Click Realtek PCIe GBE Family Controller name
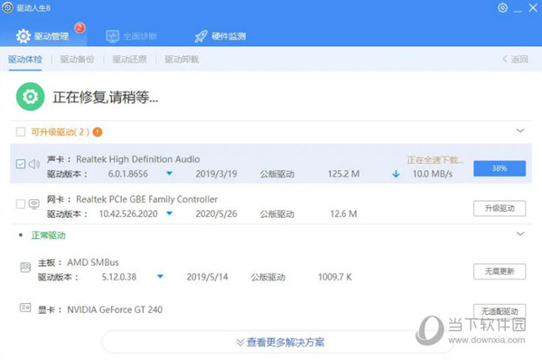This screenshot has width=542, height=360. 147,199
